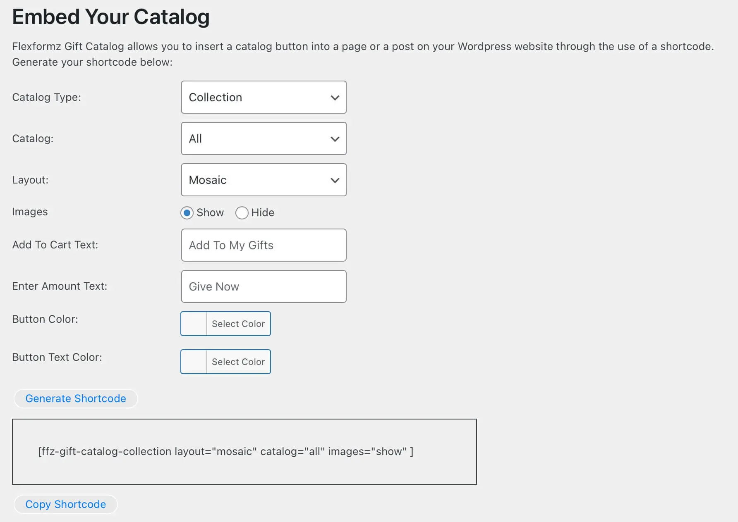Image resolution: width=738 pixels, height=522 pixels.
Task: Click the Button Text Color swatch preview
Action: [194, 362]
